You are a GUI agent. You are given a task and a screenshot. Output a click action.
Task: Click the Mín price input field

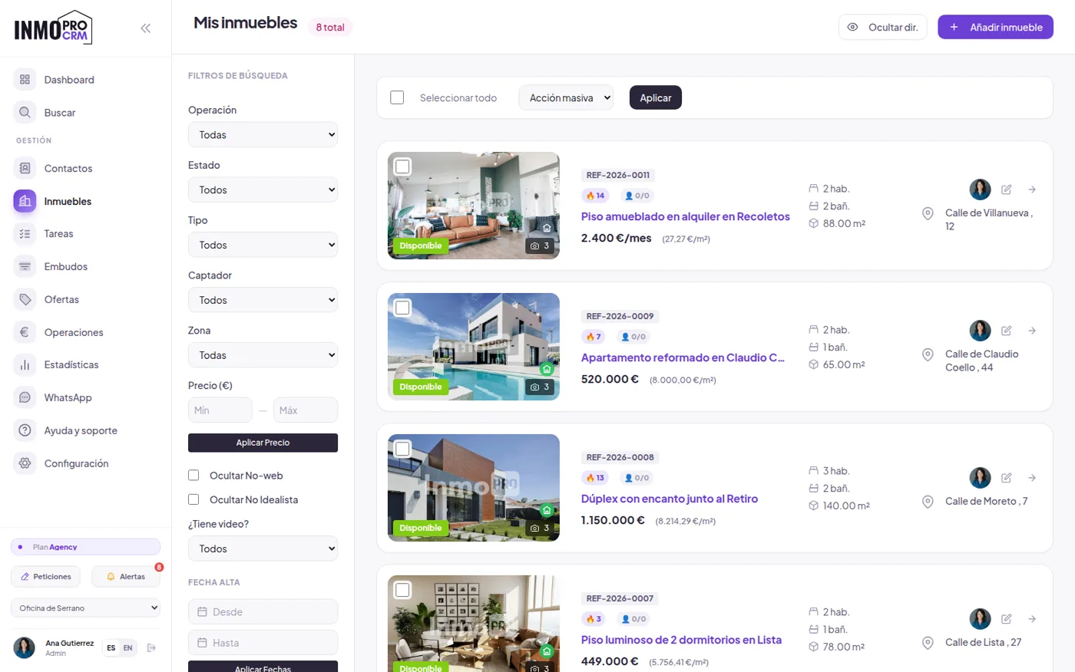pos(220,410)
